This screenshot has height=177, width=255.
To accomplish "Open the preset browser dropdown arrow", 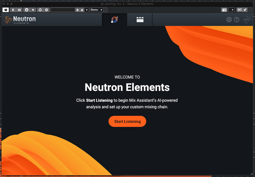I will pos(87,10).
